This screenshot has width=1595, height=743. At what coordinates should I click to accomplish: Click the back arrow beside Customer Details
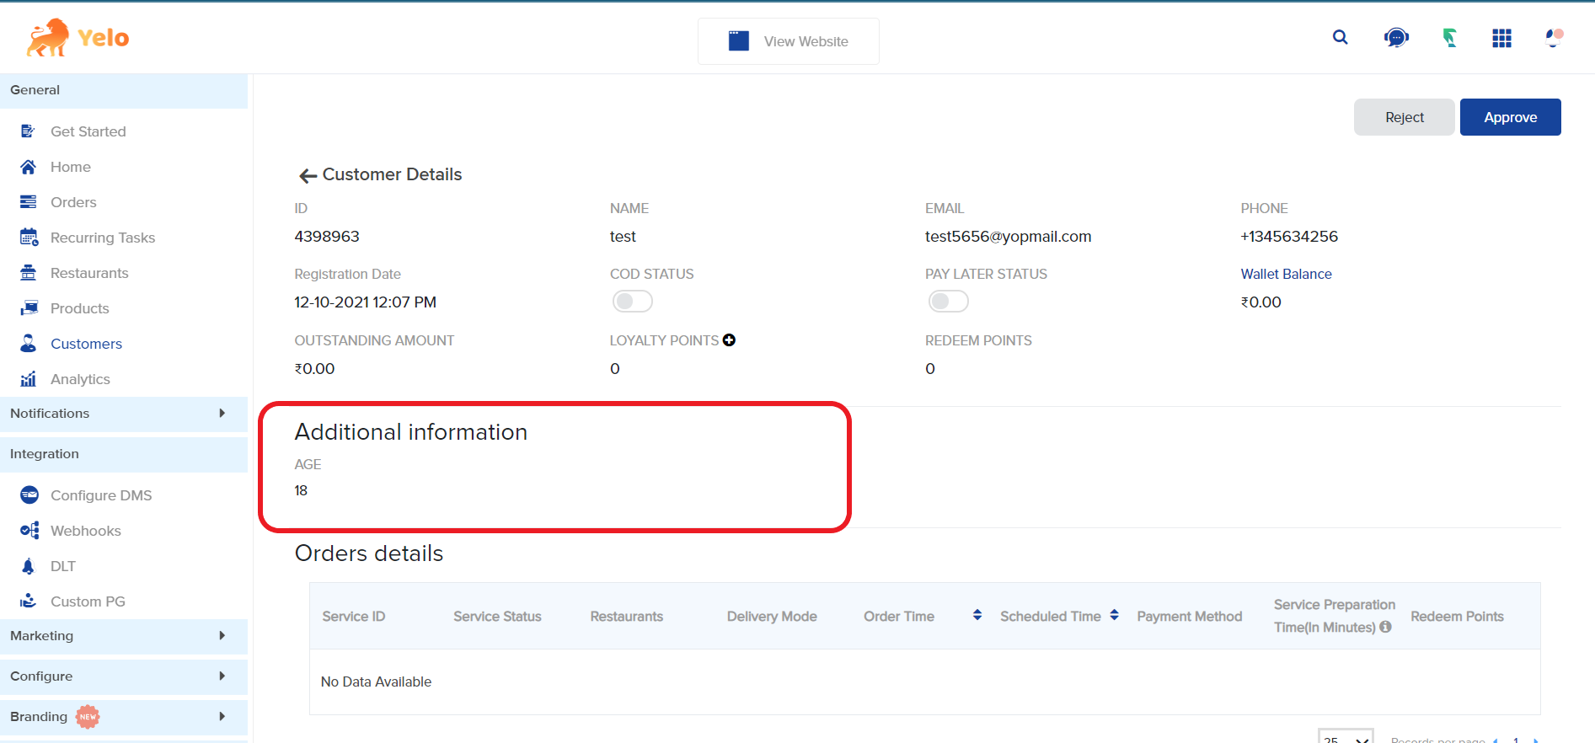(x=308, y=175)
